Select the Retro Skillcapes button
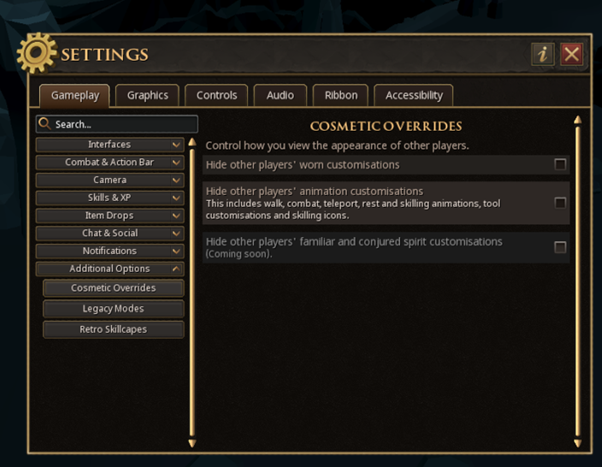The height and width of the screenshot is (467, 602). click(x=113, y=329)
